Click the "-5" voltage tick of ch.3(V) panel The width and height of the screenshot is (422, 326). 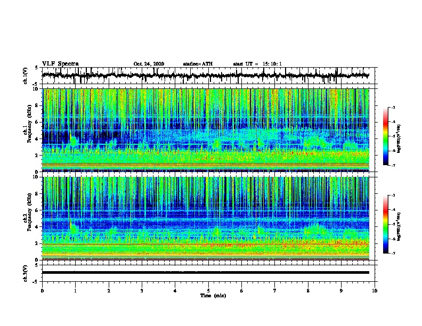[36, 282]
